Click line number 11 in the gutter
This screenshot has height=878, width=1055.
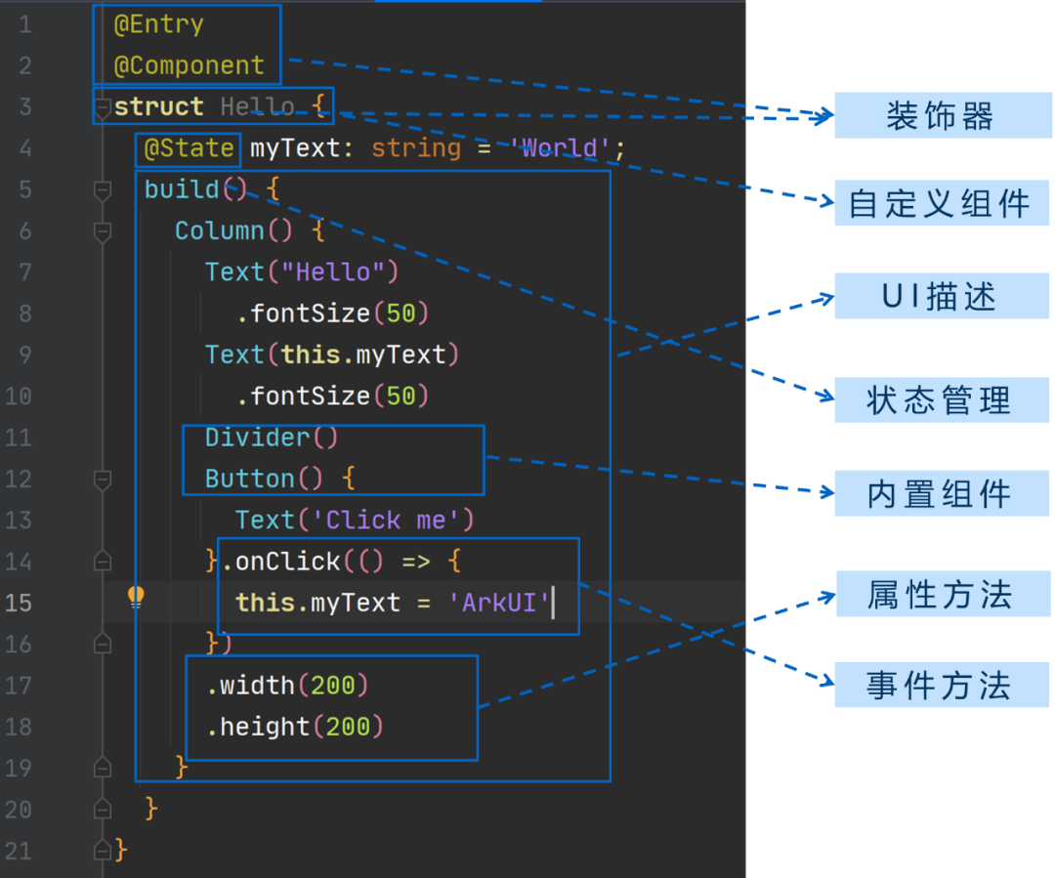coord(19,438)
